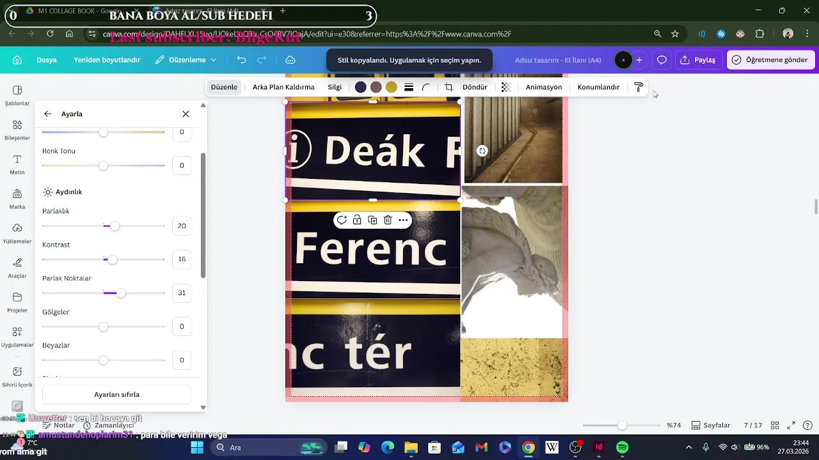This screenshot has height=460, width=819.
Task: Click the Kontrast slider
Action: pos(103,260)
